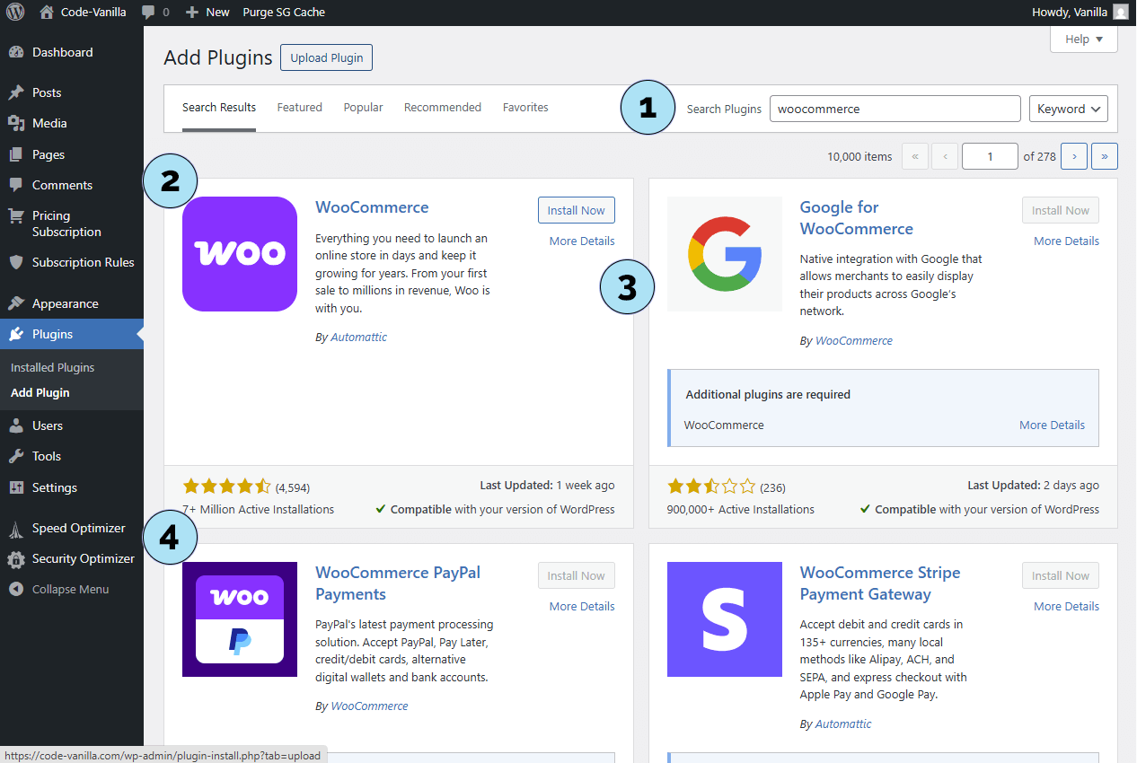Expand the Help panel dropdown
The width and height of the screenshot is (1137, 763).
[1083, 39]
